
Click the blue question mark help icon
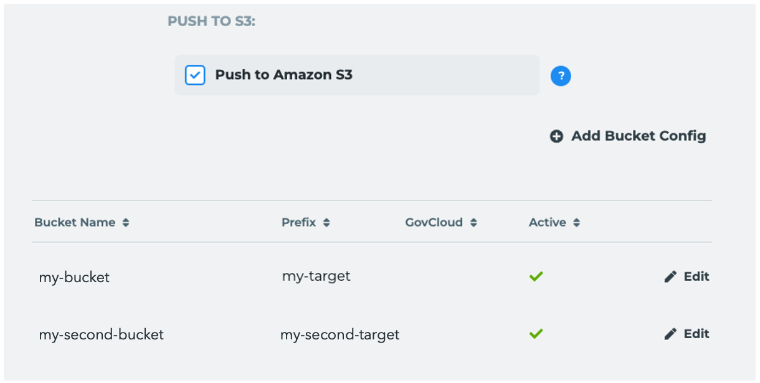point(561,76)
